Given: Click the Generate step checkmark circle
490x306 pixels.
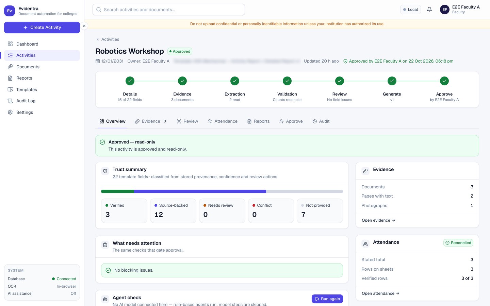Looking at the screenshot, I should 392,81.
